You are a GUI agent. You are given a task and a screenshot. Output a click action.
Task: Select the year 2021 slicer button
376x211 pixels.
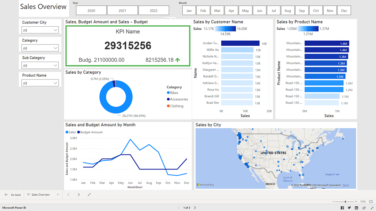click(x=122, y=10)
